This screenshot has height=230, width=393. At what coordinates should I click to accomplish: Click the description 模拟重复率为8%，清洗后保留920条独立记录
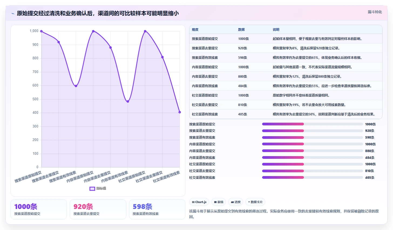306,48
